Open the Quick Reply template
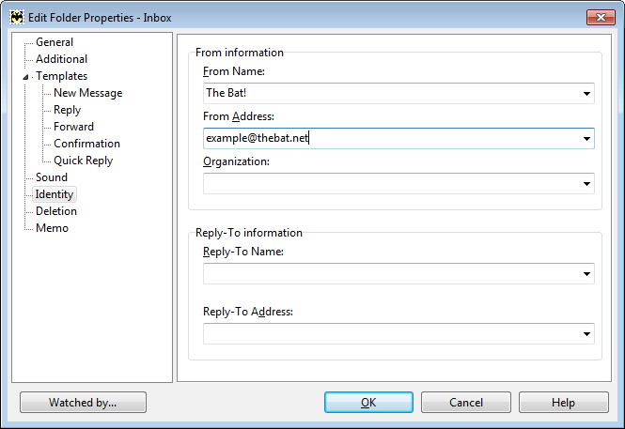Viewport: 625px width, 429px height. pyautogui.click(x=83, y=161)
